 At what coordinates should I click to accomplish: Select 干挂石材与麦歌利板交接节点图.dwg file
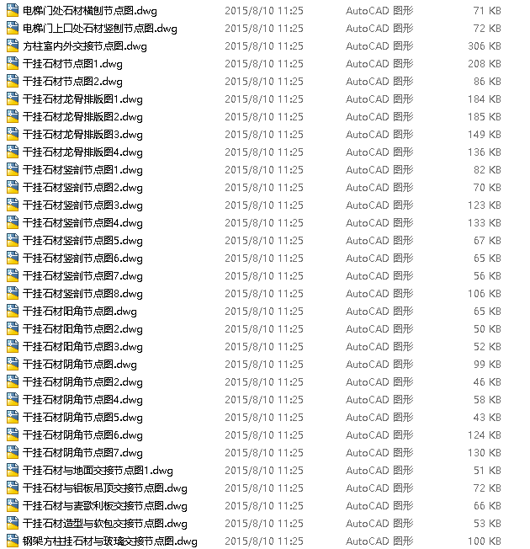click(104, 506)
